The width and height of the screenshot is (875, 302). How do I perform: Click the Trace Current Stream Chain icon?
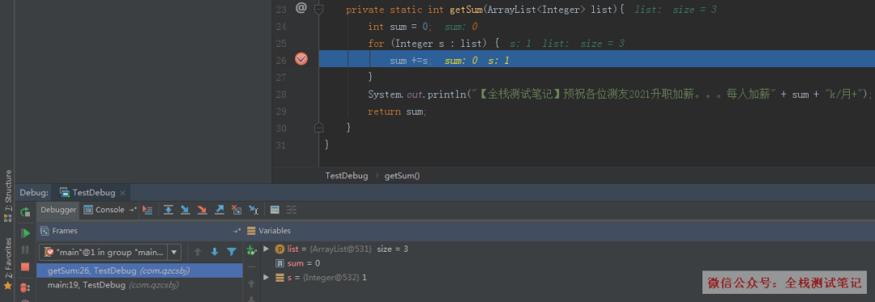(292, 210)
